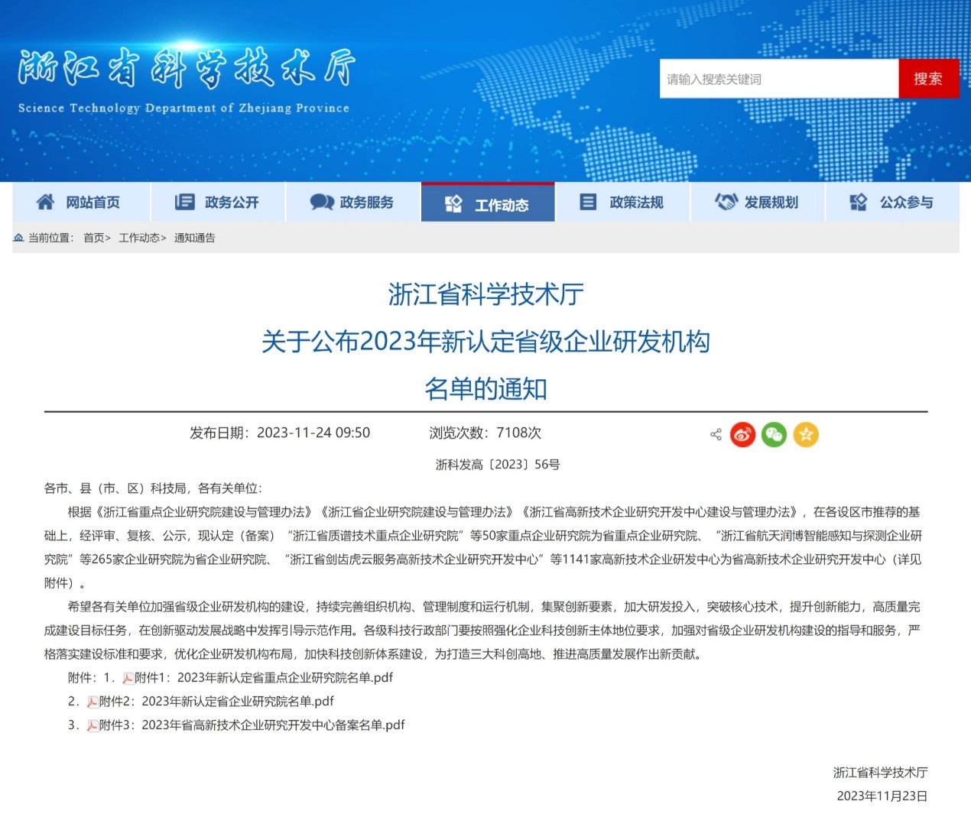Click the 浏览次数 7108次 text

[x=485, y=433]
